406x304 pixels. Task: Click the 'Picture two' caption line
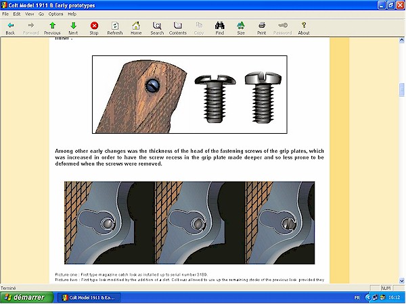point(189,280)
